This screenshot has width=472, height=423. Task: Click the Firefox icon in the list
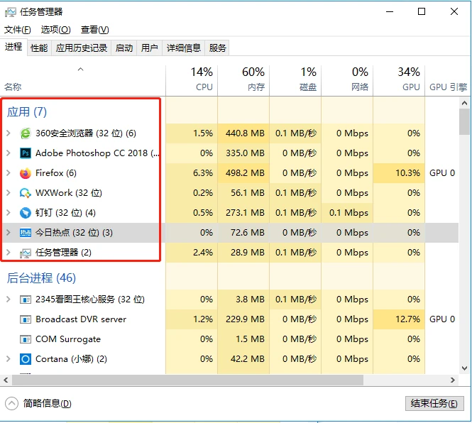coord(26,172)
